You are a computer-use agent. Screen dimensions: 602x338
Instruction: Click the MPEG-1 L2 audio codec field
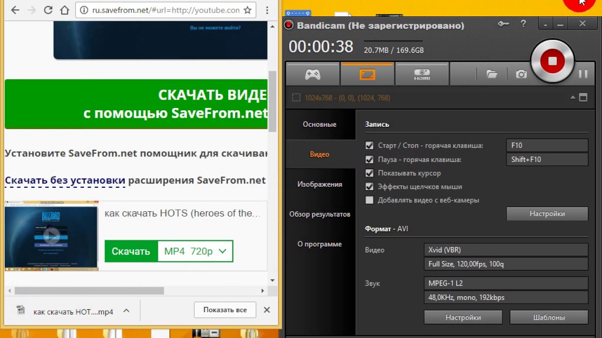pyautogui.click(x=506, y=284)
